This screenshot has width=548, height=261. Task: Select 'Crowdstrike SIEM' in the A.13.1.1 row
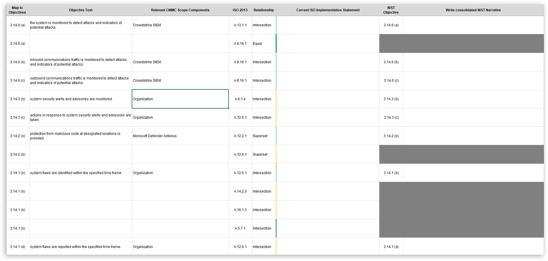180,25
